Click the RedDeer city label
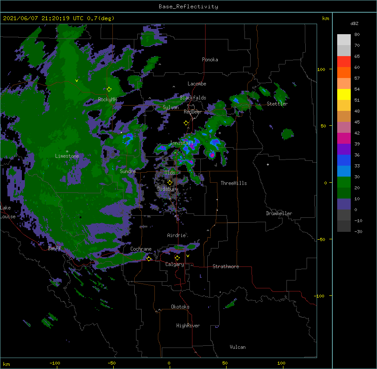The width and height of the screenshot is (377, 369). 192,112
